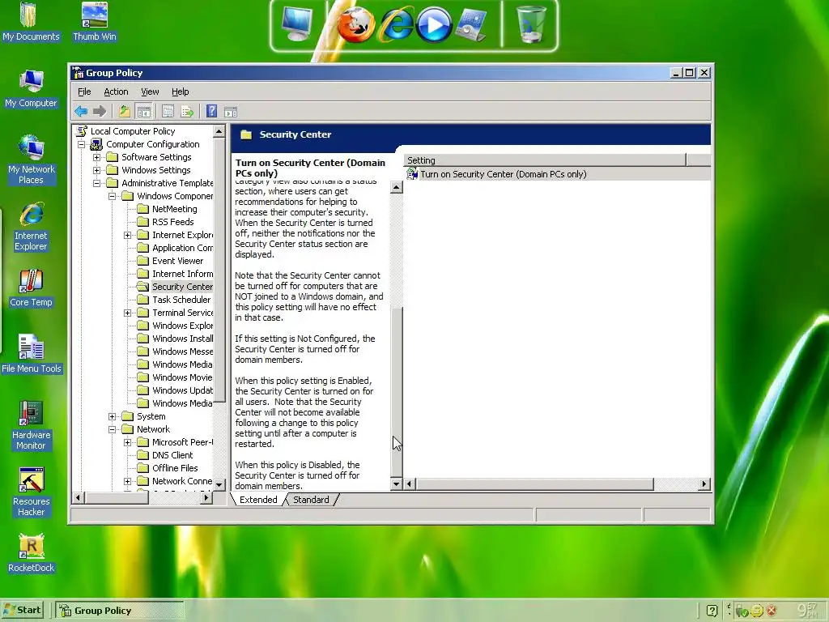The image size is (829, 622).
Task: Select the NetMeeting tree folder
Action: click(175, 209)
